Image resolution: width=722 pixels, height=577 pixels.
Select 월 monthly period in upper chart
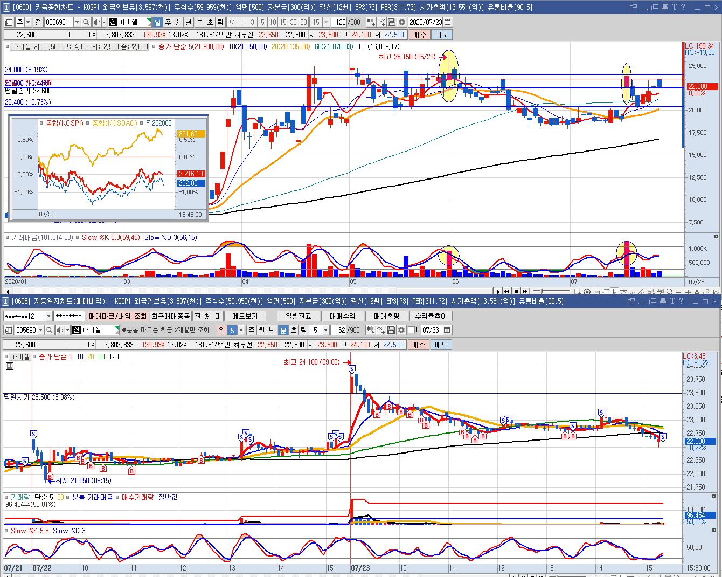pos(178,22)
